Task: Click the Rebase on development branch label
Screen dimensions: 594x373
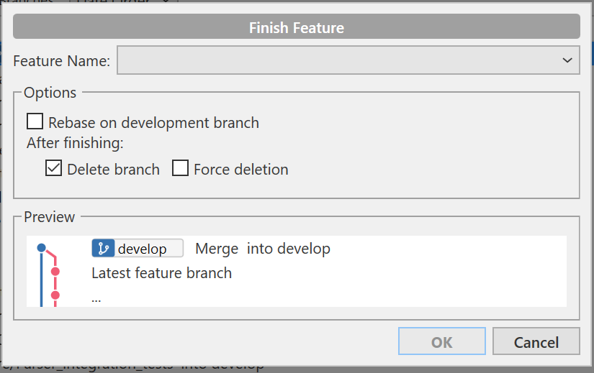Action: click(x=154, y=123)
